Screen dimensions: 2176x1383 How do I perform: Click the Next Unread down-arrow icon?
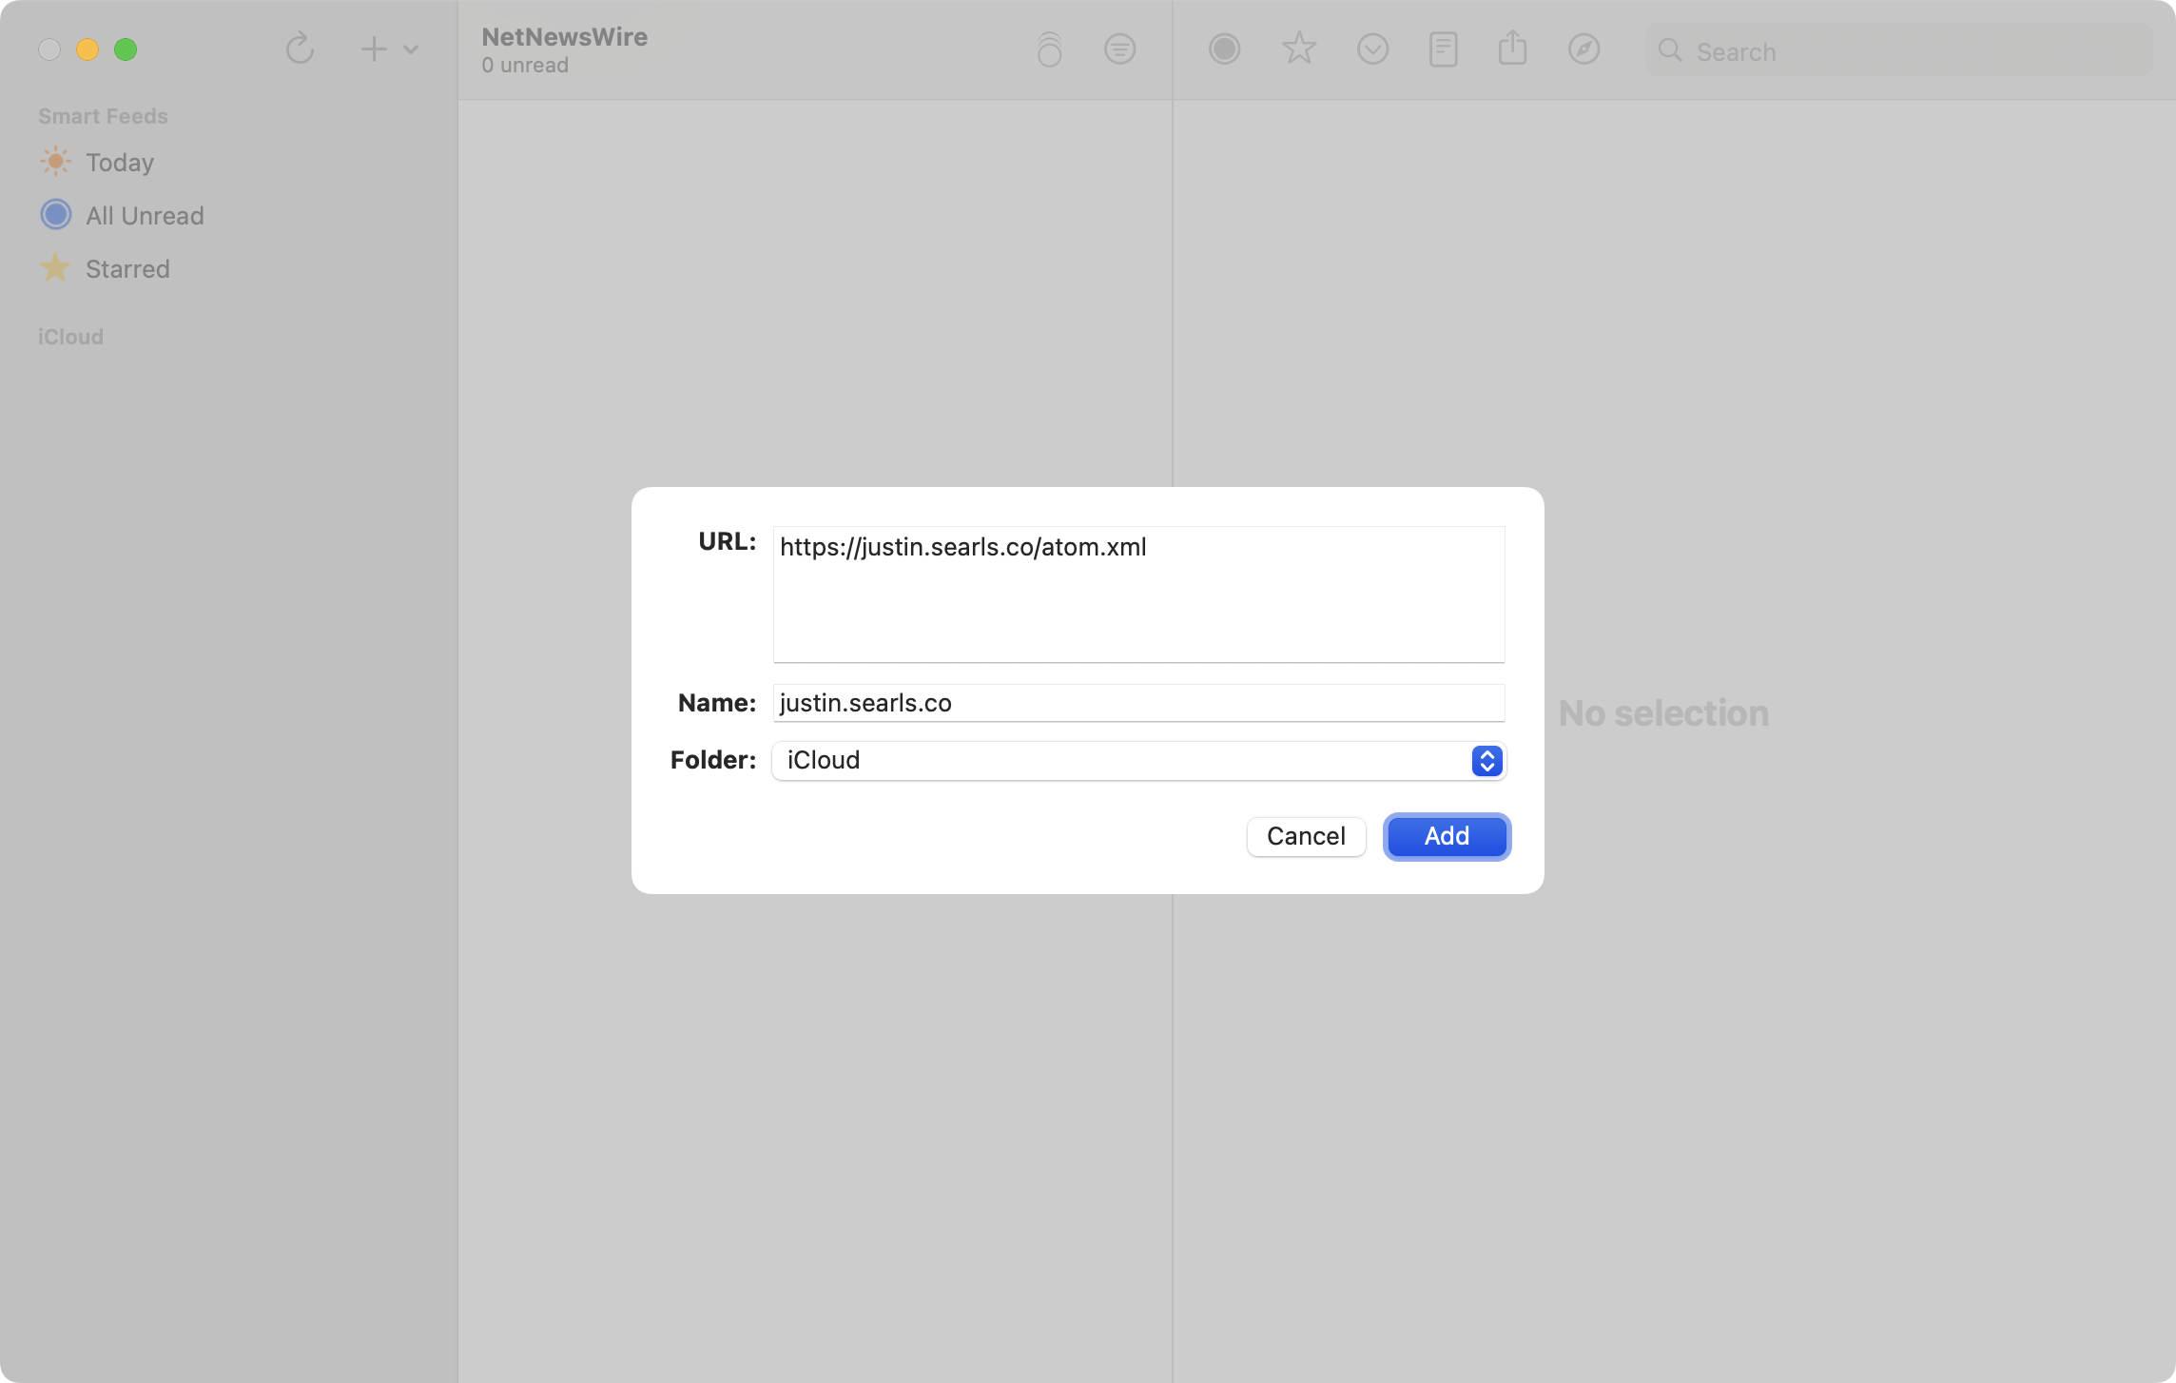1372,49
